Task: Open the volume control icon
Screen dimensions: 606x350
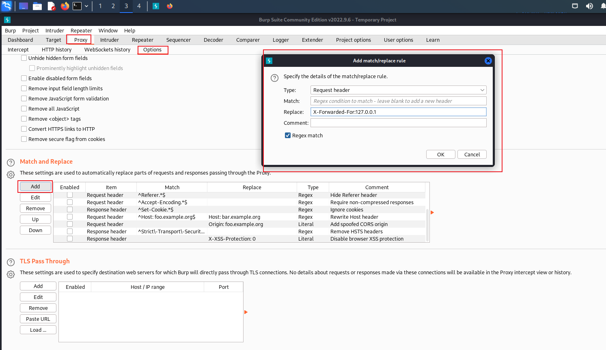Action: coord(589,6)
